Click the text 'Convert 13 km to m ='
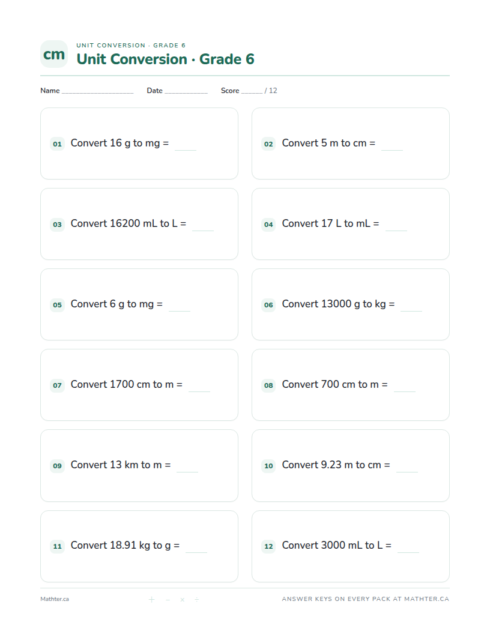 [x=121, y=465]
